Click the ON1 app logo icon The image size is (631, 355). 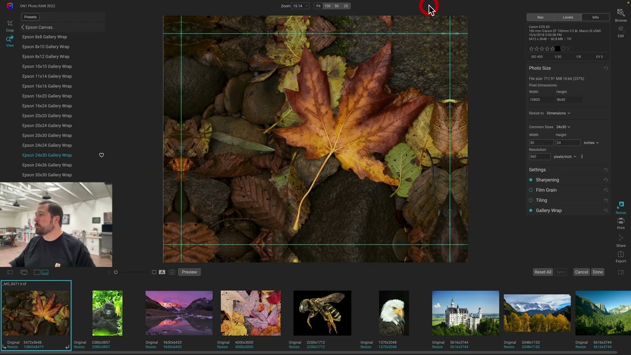click(x=10, y=6)
